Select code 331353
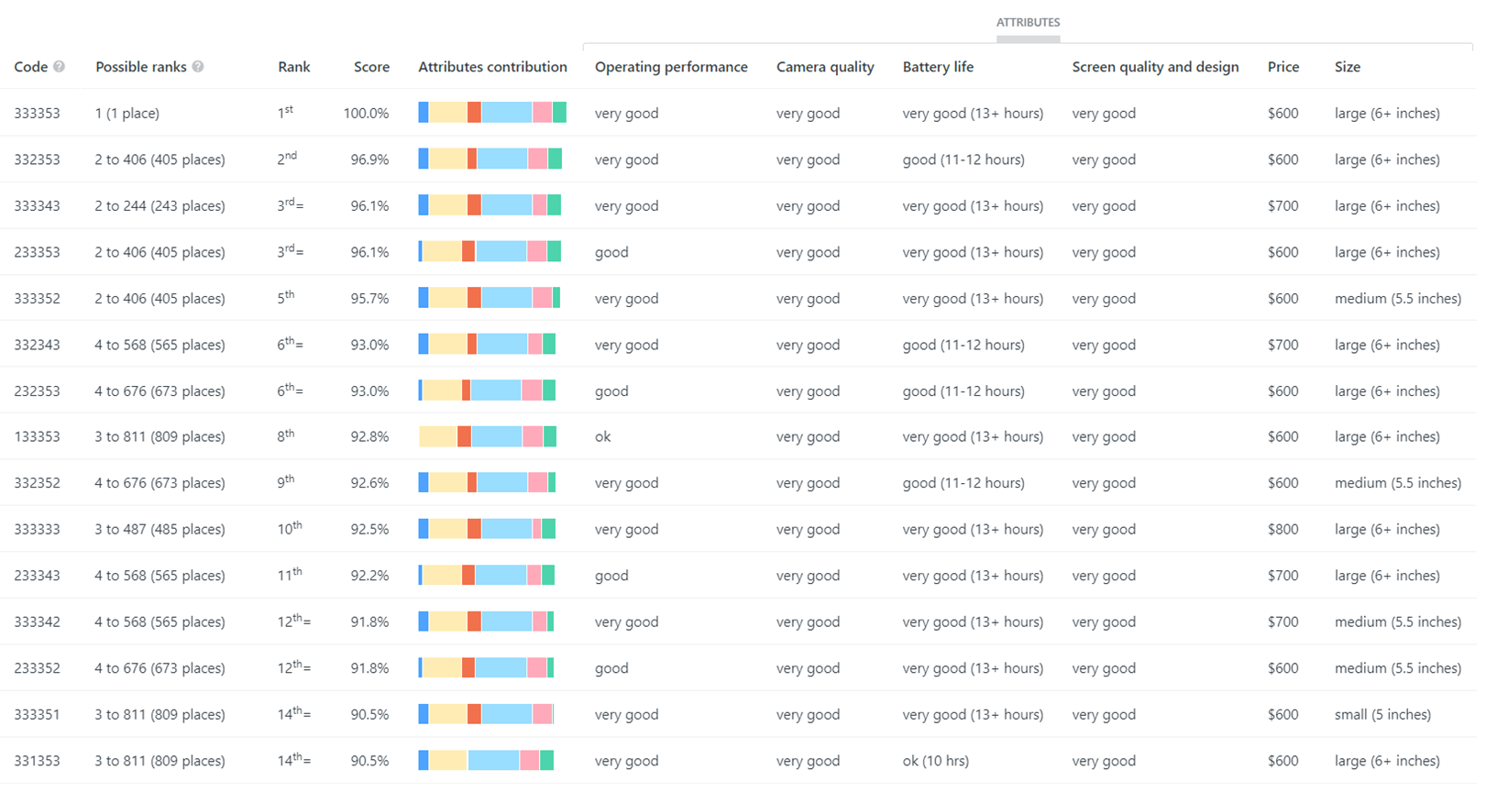Viewport: 1486px width, 792px height. click(x=37, y=761)
